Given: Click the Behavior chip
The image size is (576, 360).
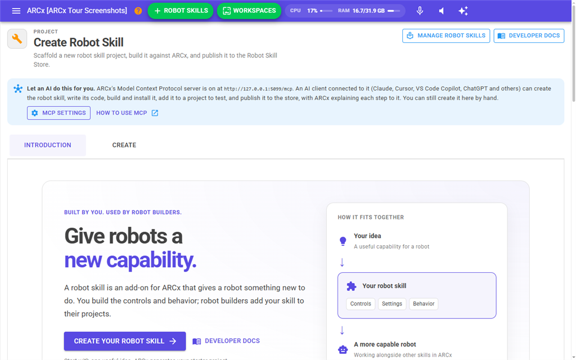Looking at the screenshot, I should coord(424,304).
